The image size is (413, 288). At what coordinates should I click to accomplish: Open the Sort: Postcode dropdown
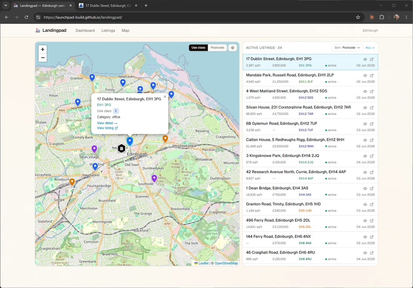[x=347, y=48]
